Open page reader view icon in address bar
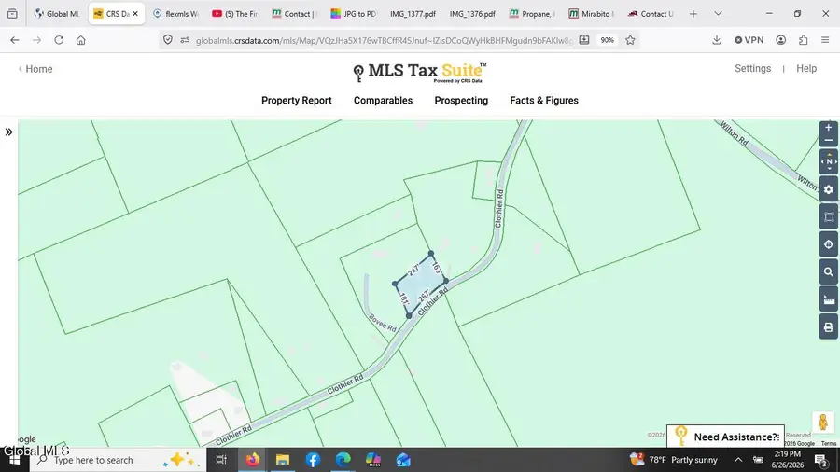The width and height of the screenshot is (840, 472). [584, 40]
